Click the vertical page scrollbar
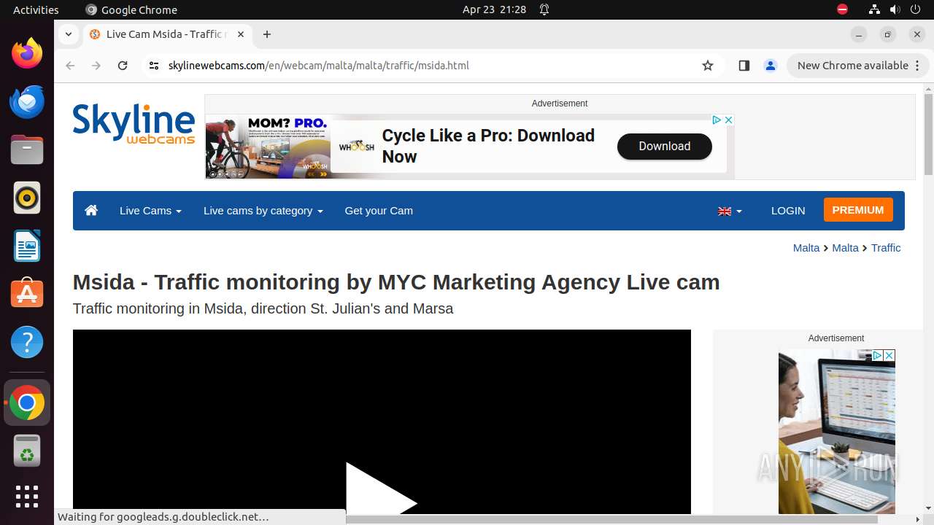 928,135
